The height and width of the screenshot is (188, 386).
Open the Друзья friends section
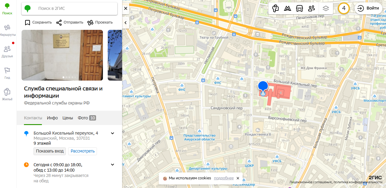[7, 51]
